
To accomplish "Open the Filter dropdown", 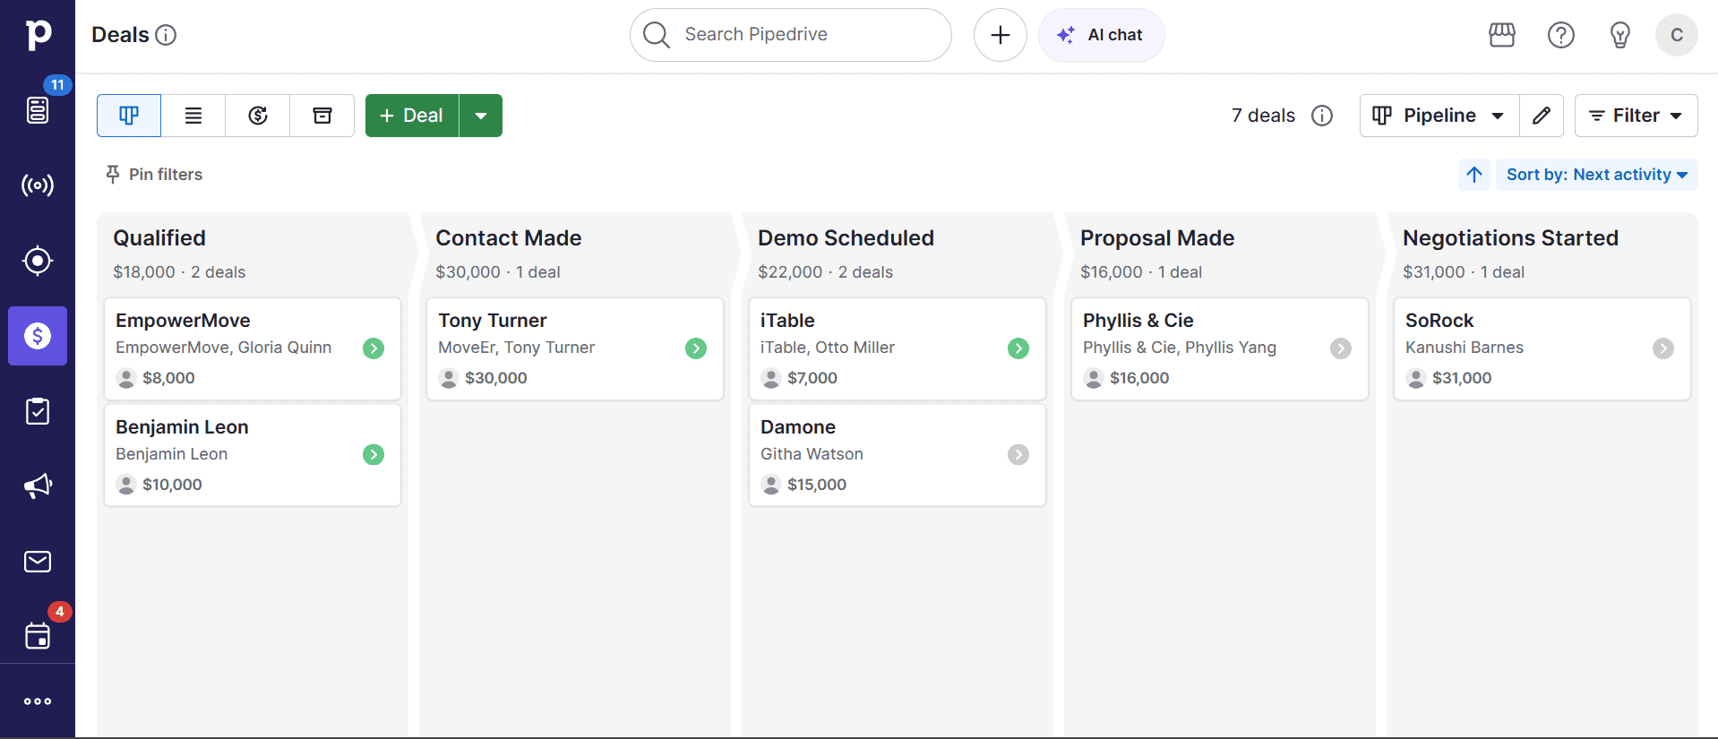I will point(1635,116).
